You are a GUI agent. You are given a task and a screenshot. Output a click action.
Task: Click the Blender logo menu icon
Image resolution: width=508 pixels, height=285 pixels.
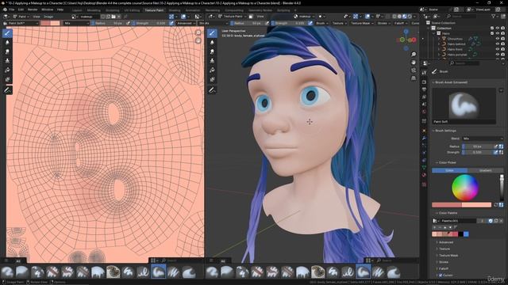tap(5, 9)
